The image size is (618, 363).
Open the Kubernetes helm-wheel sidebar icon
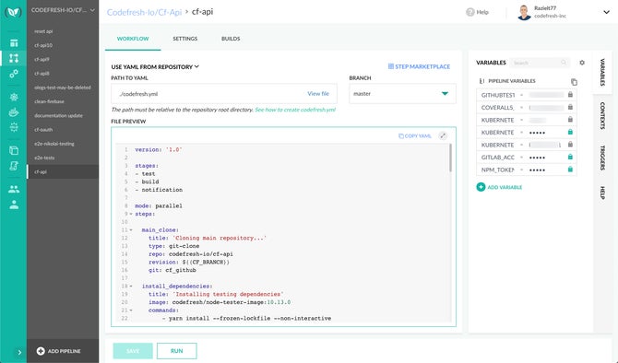pos(14,97)
